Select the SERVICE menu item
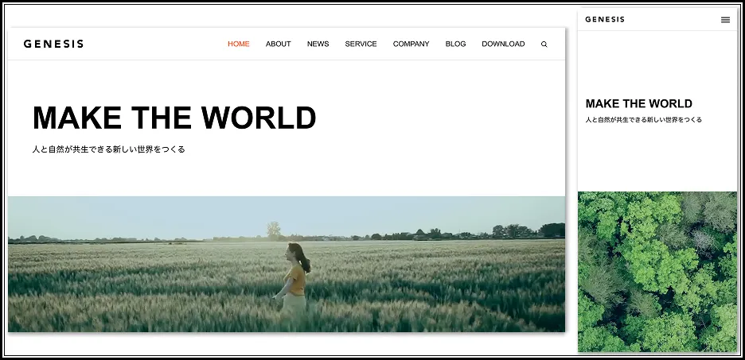Screen dimensions: 745x360 (361, 45)
